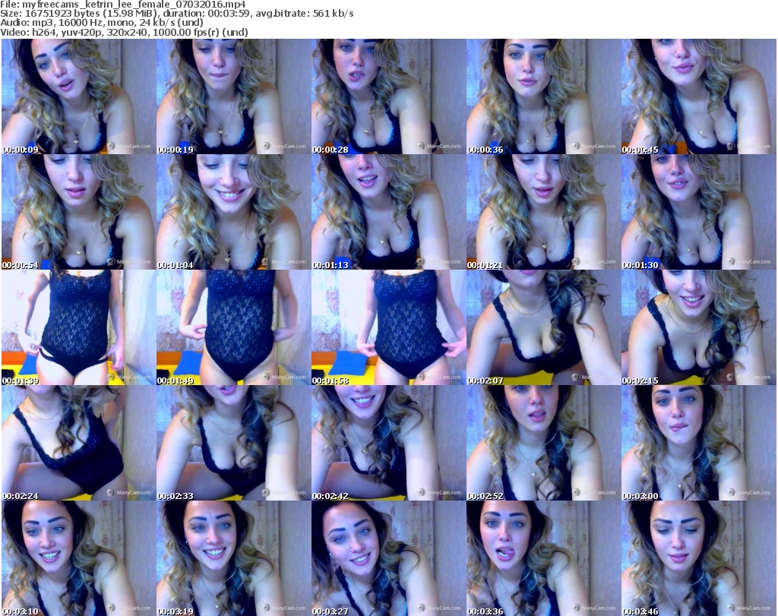The height and width of the screenshot is (616, 778).
Task: Choose the thumbnail stamped 00:02:42
Action: pyautogui.click(x=388, y=443)
